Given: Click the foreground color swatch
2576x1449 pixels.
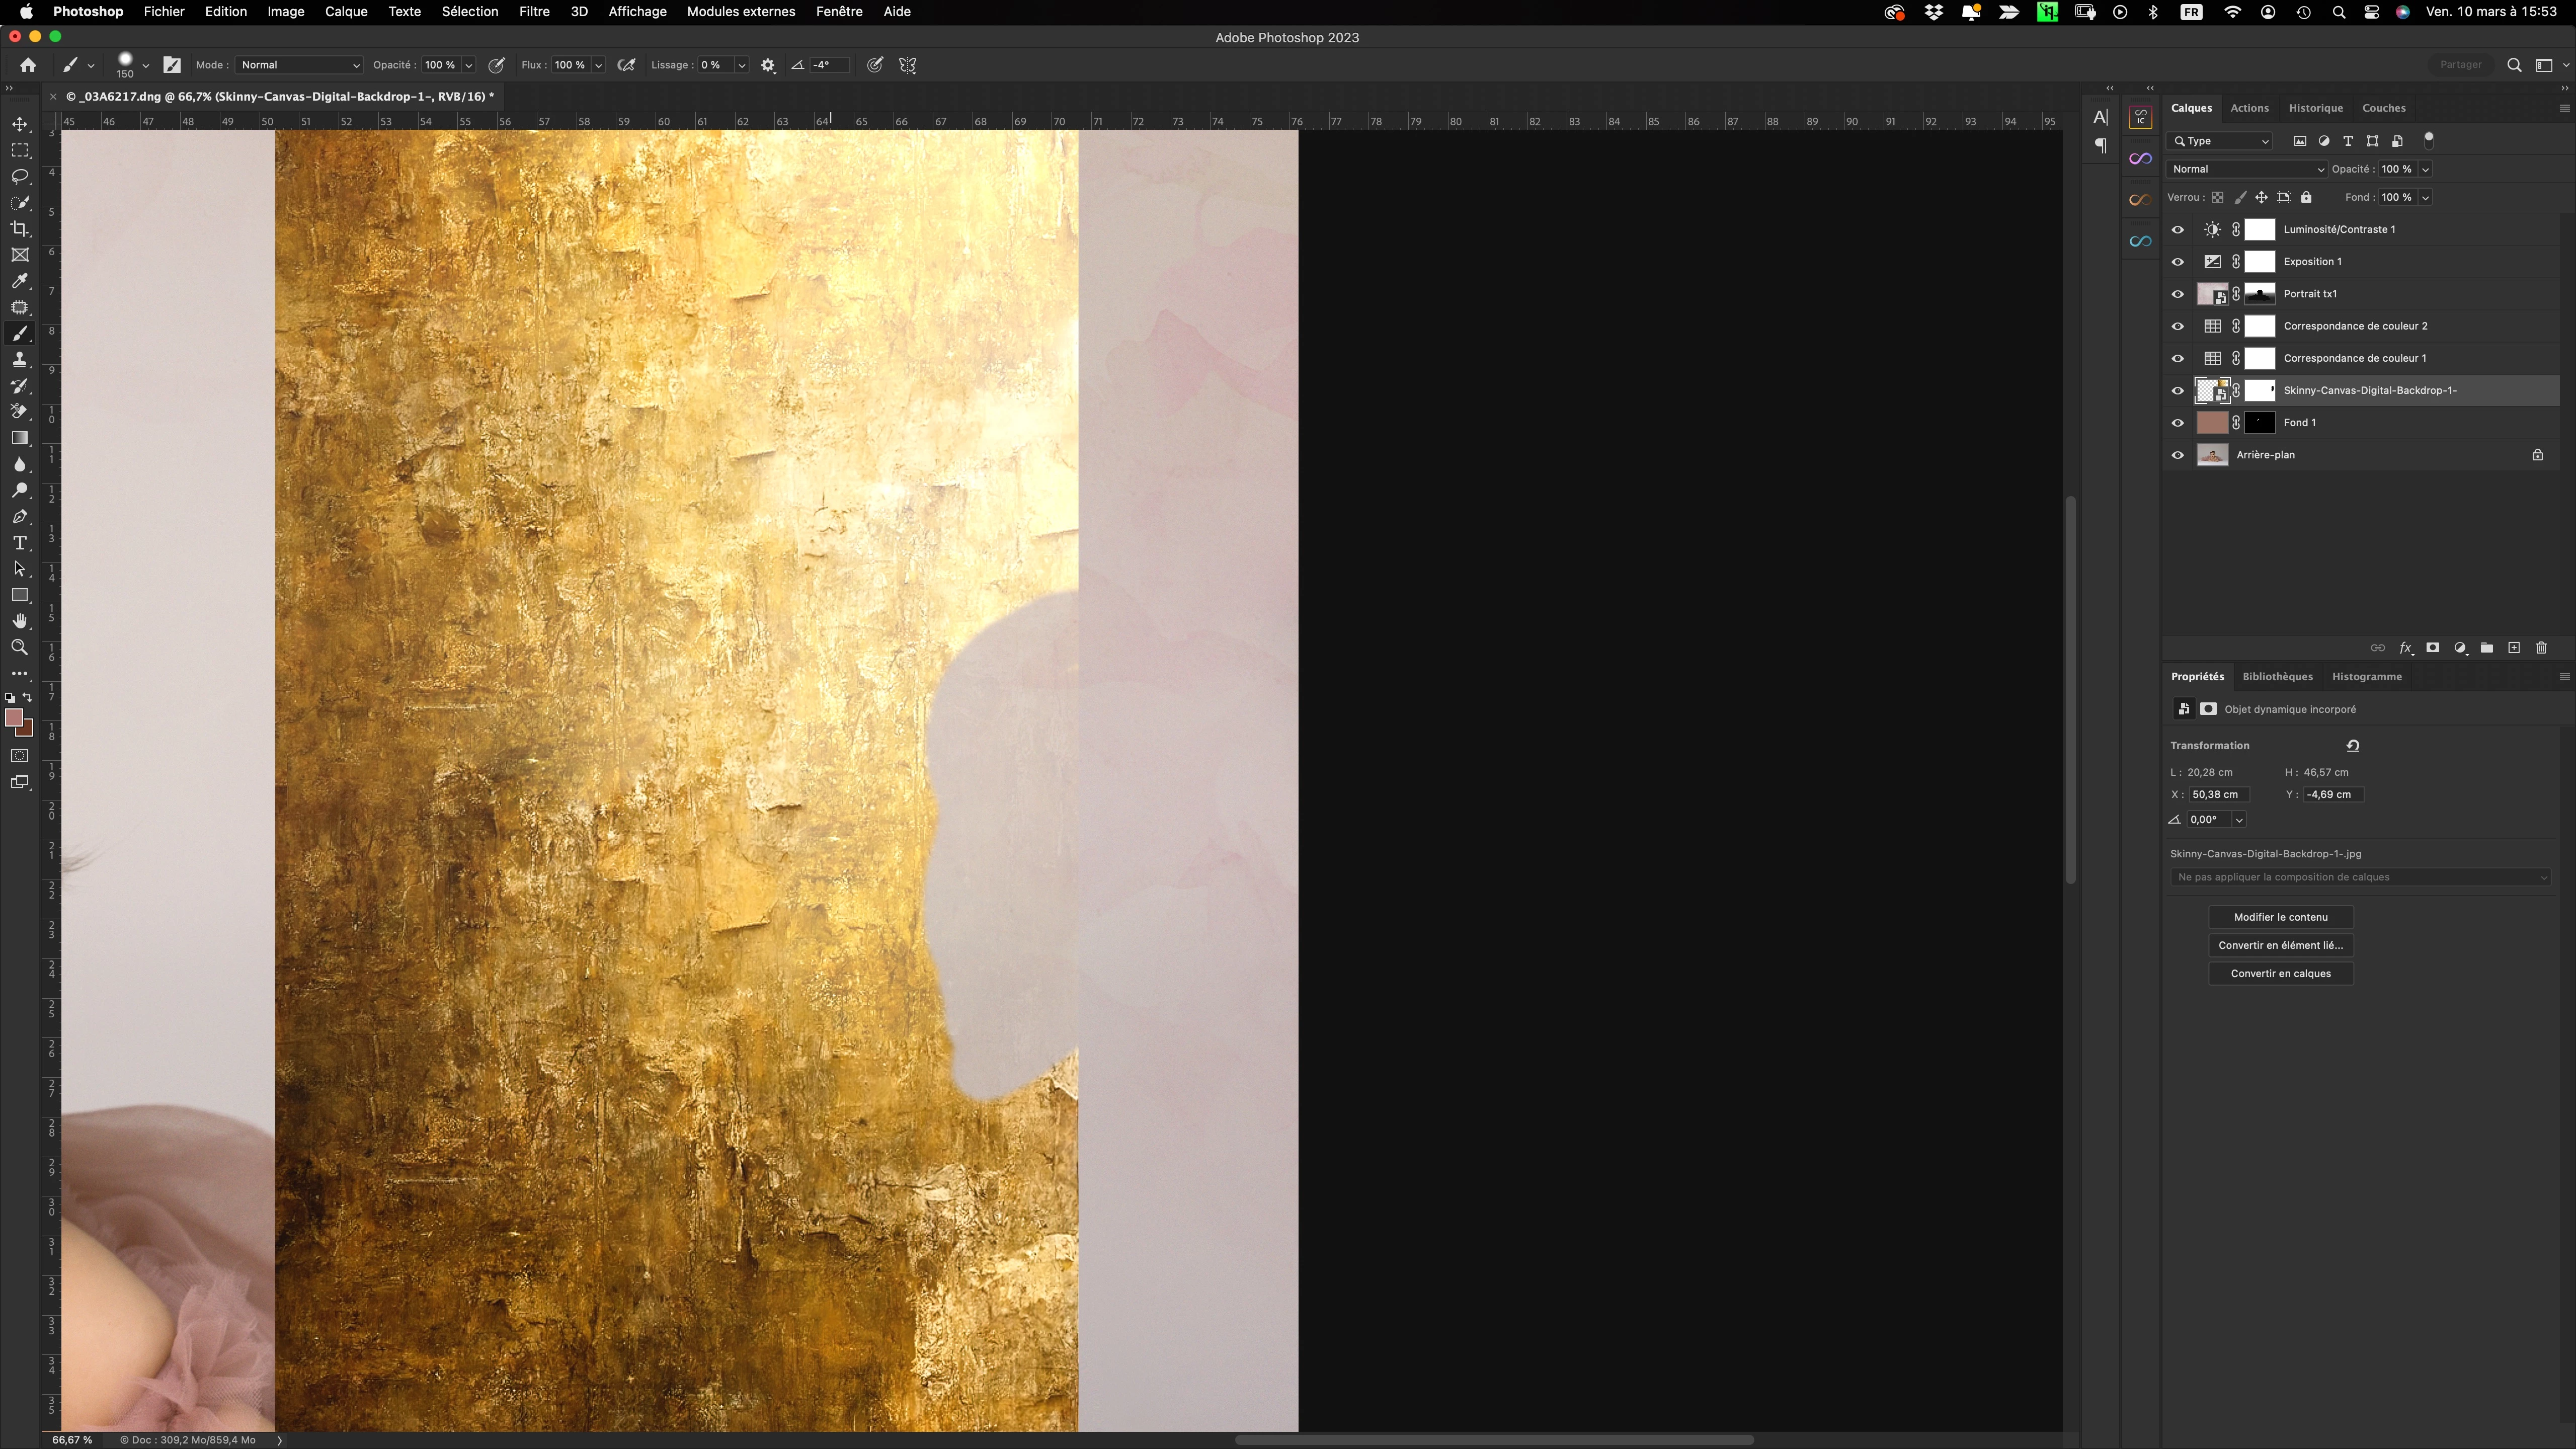Looking at the screenshot, I should (14, 718).
